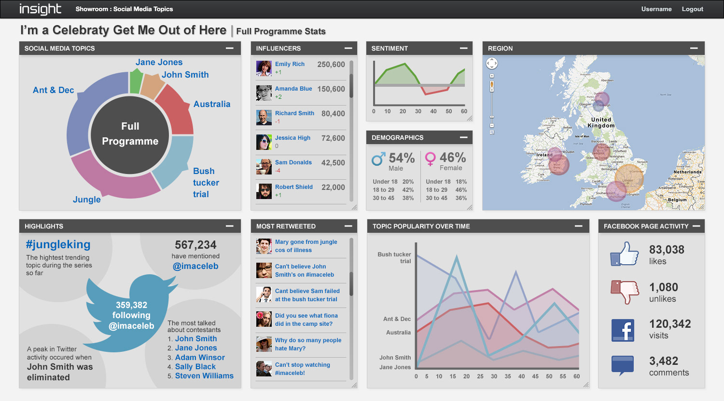724x401 pixels.
Task: Click John Smith in most talked contestants
Action: pos(196,339)
